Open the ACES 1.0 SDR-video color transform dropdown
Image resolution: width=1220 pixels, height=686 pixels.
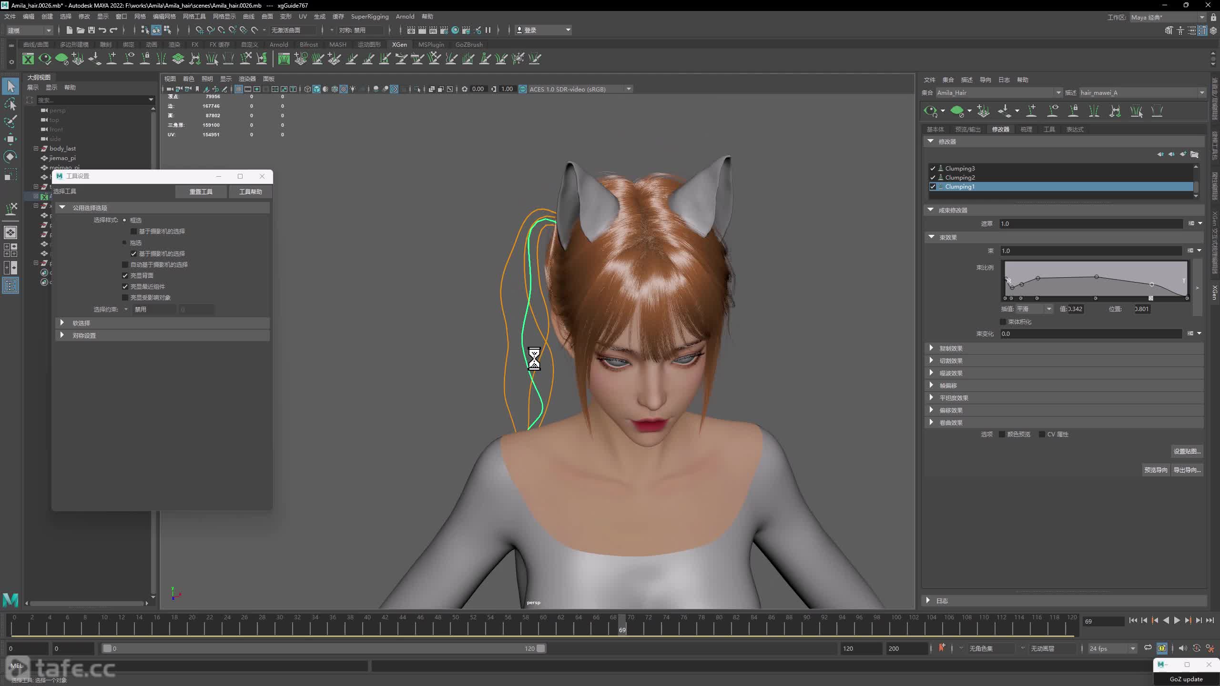pyautogui.click(x=580, y=89)
